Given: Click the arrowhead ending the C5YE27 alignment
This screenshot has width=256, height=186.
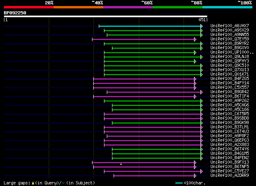Looking at the screenshot, I should (x=202, y=172).
